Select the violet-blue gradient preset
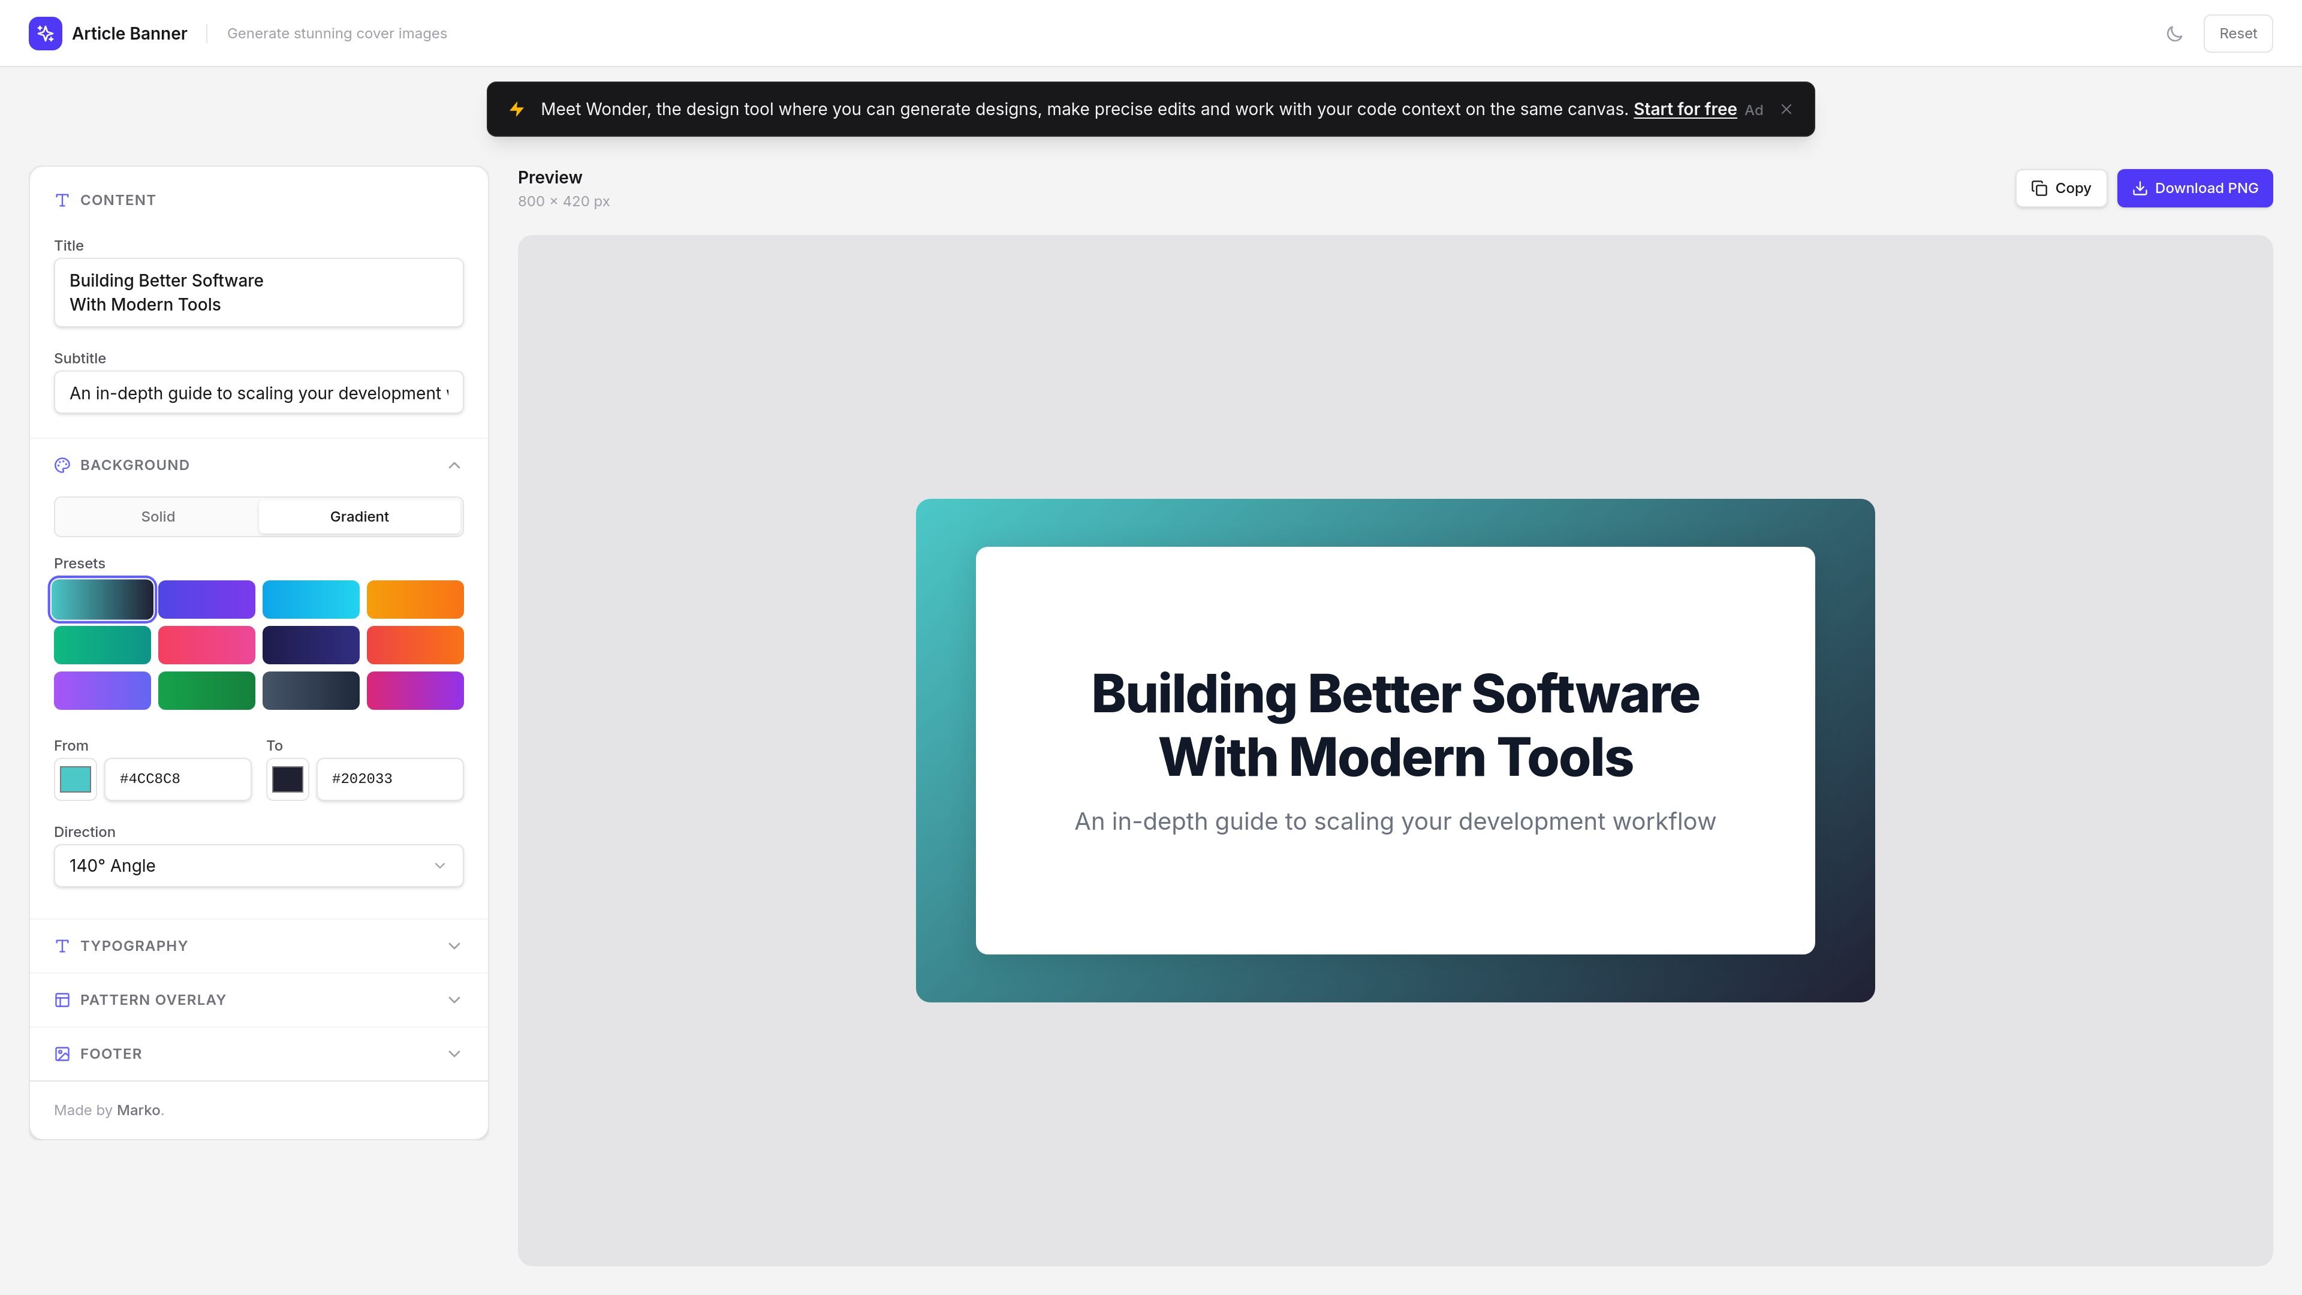Screen dimensions: 2302x1295 point(102,690)
